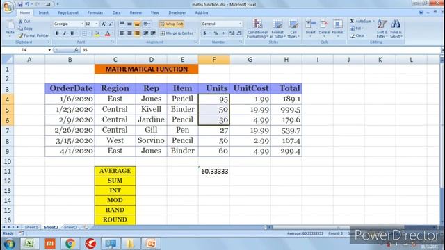Decrease indent

coord(145,33)
